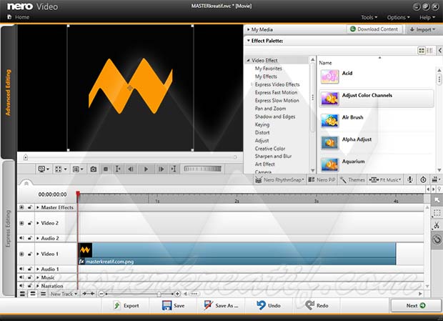443x321 pixels.
Task: Click the microphone record narration icon
Action: click(x=410, y=180)
